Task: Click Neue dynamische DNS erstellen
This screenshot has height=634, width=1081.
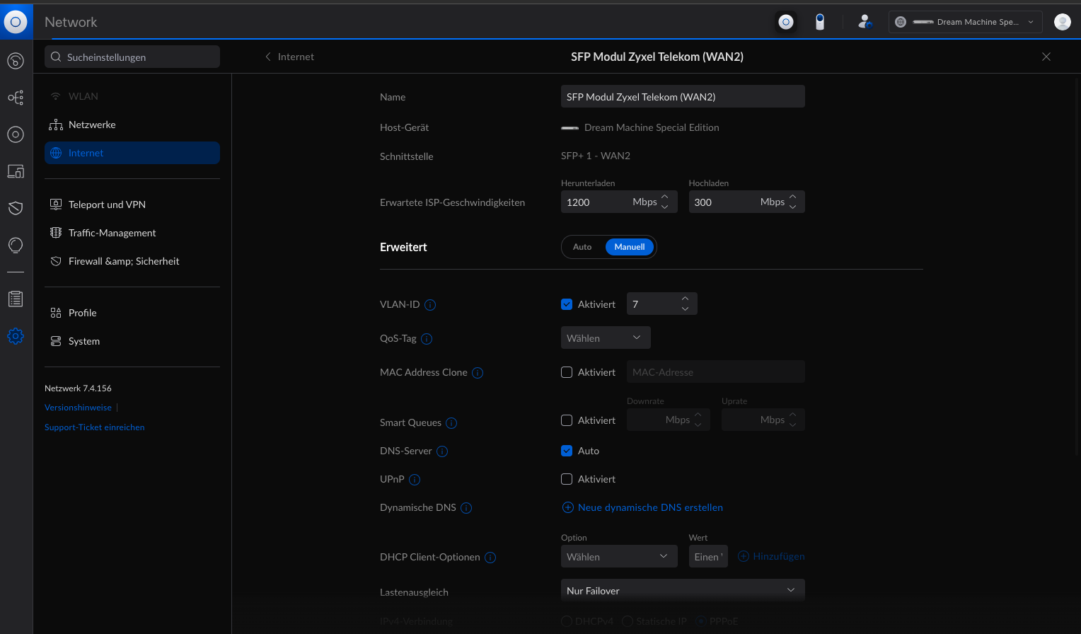Action: pos(642,507)
